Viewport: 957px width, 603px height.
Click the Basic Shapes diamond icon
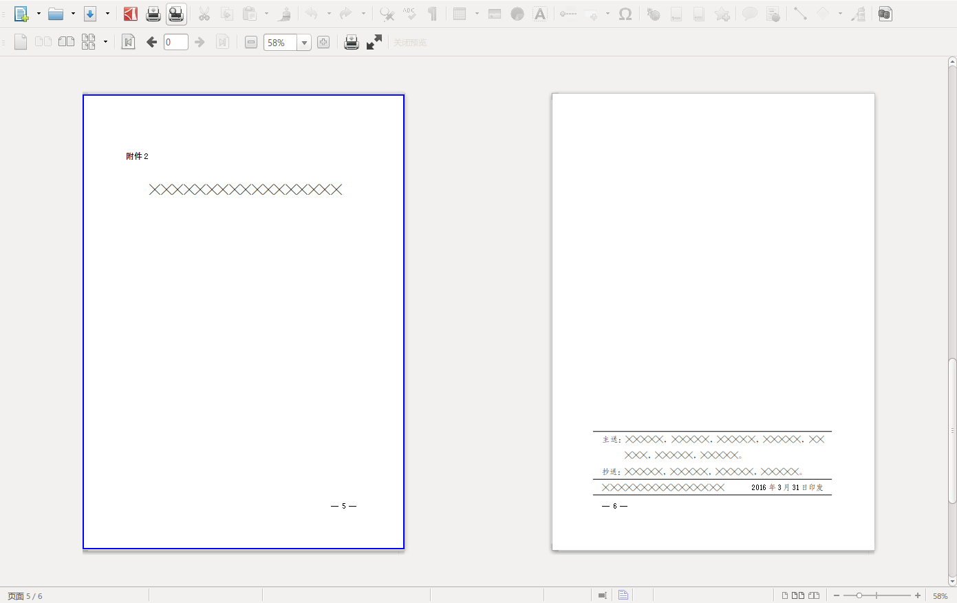[823, 14]
